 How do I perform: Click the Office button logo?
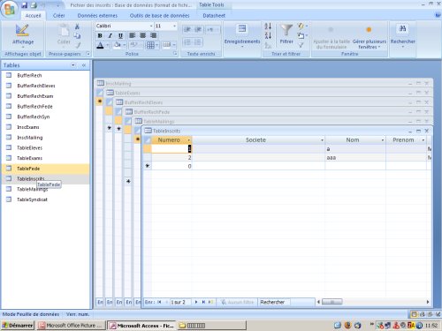9,10
